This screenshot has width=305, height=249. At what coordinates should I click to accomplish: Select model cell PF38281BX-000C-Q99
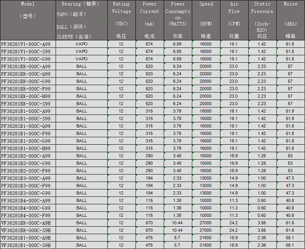[x=27, y=74]
